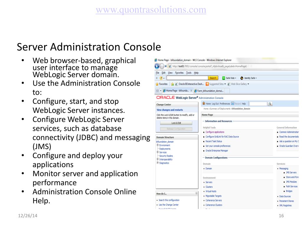This screenshot has width=302, height=226.
Task: Expand the Services tree node
Action: click(x=157, y=152)
